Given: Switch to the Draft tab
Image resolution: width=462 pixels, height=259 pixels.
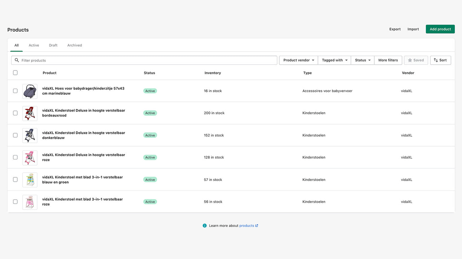Looking at the screenshot, I should [x=53, y=45].
